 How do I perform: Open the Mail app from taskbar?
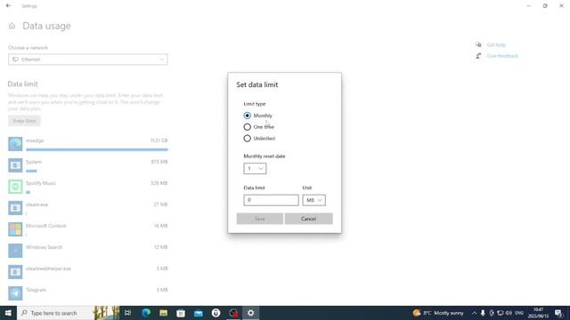click(x=198, y=313)
